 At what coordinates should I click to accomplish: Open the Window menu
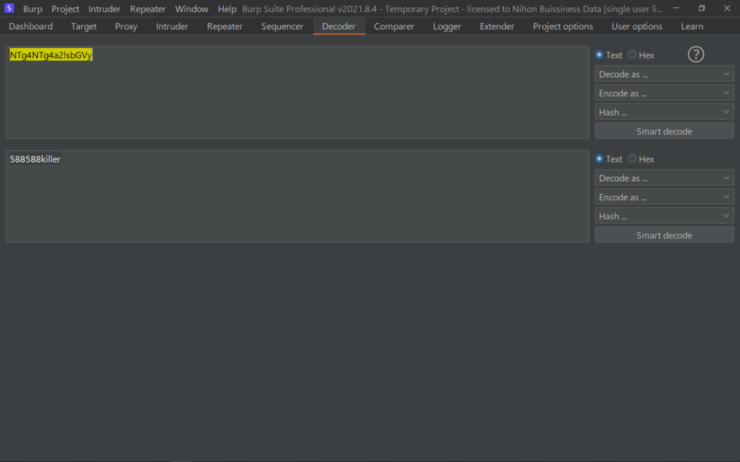coord(192,9)
